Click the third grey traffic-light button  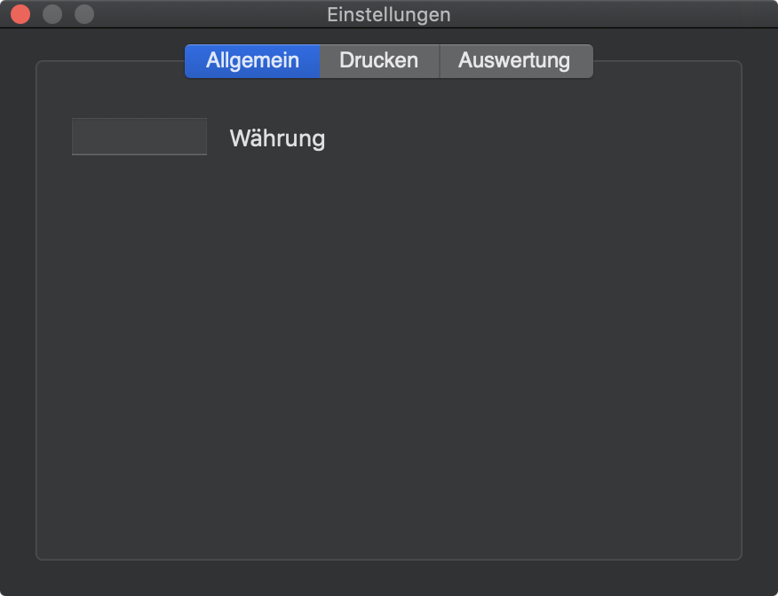pos(84,14)
